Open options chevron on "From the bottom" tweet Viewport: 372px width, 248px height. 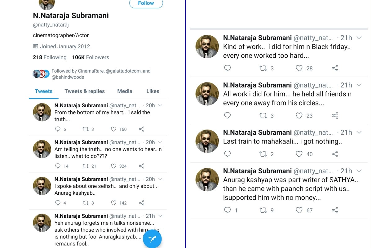pyautogui.click(x=160, y=106)
